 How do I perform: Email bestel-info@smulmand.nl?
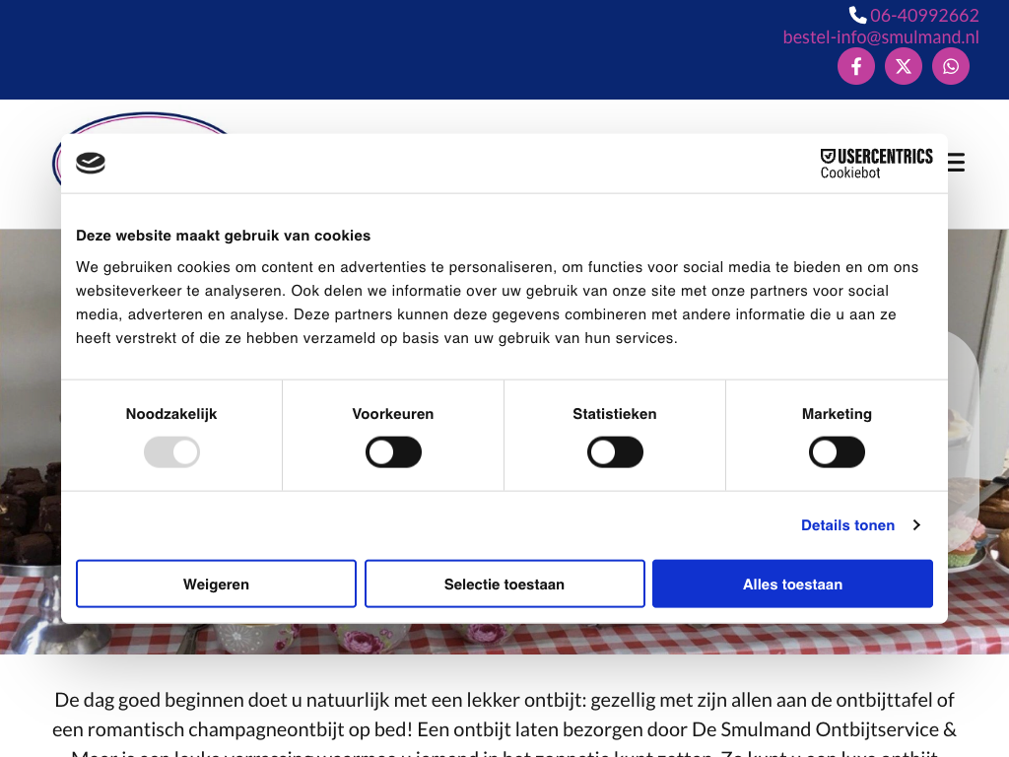[881, 37]
